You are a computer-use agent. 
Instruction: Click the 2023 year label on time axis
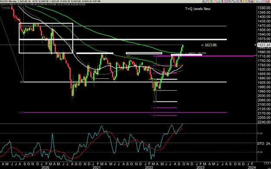click(x=200, y=167)
